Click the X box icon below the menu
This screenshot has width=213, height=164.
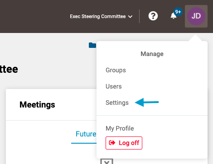tap(106, 161)
